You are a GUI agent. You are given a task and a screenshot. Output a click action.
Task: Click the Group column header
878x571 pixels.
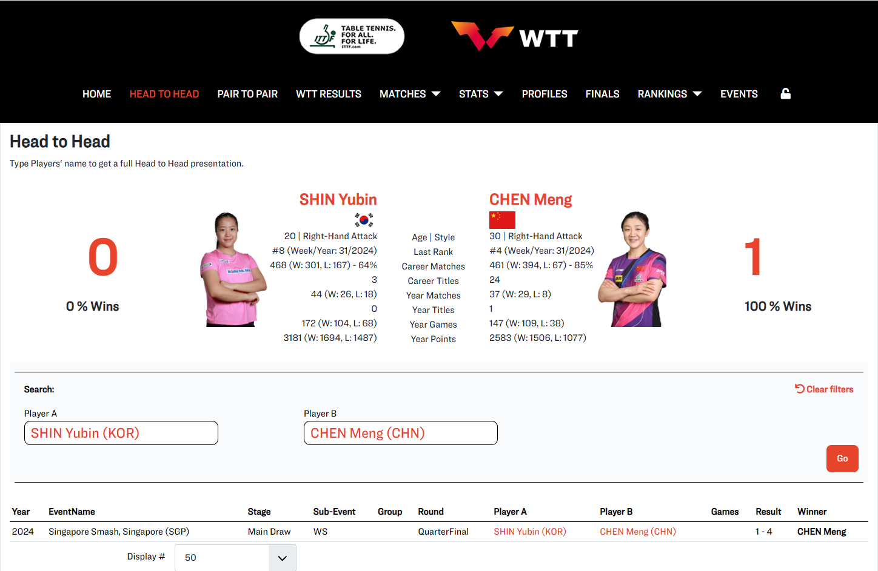pyautogui.click(x=390, y=512)
